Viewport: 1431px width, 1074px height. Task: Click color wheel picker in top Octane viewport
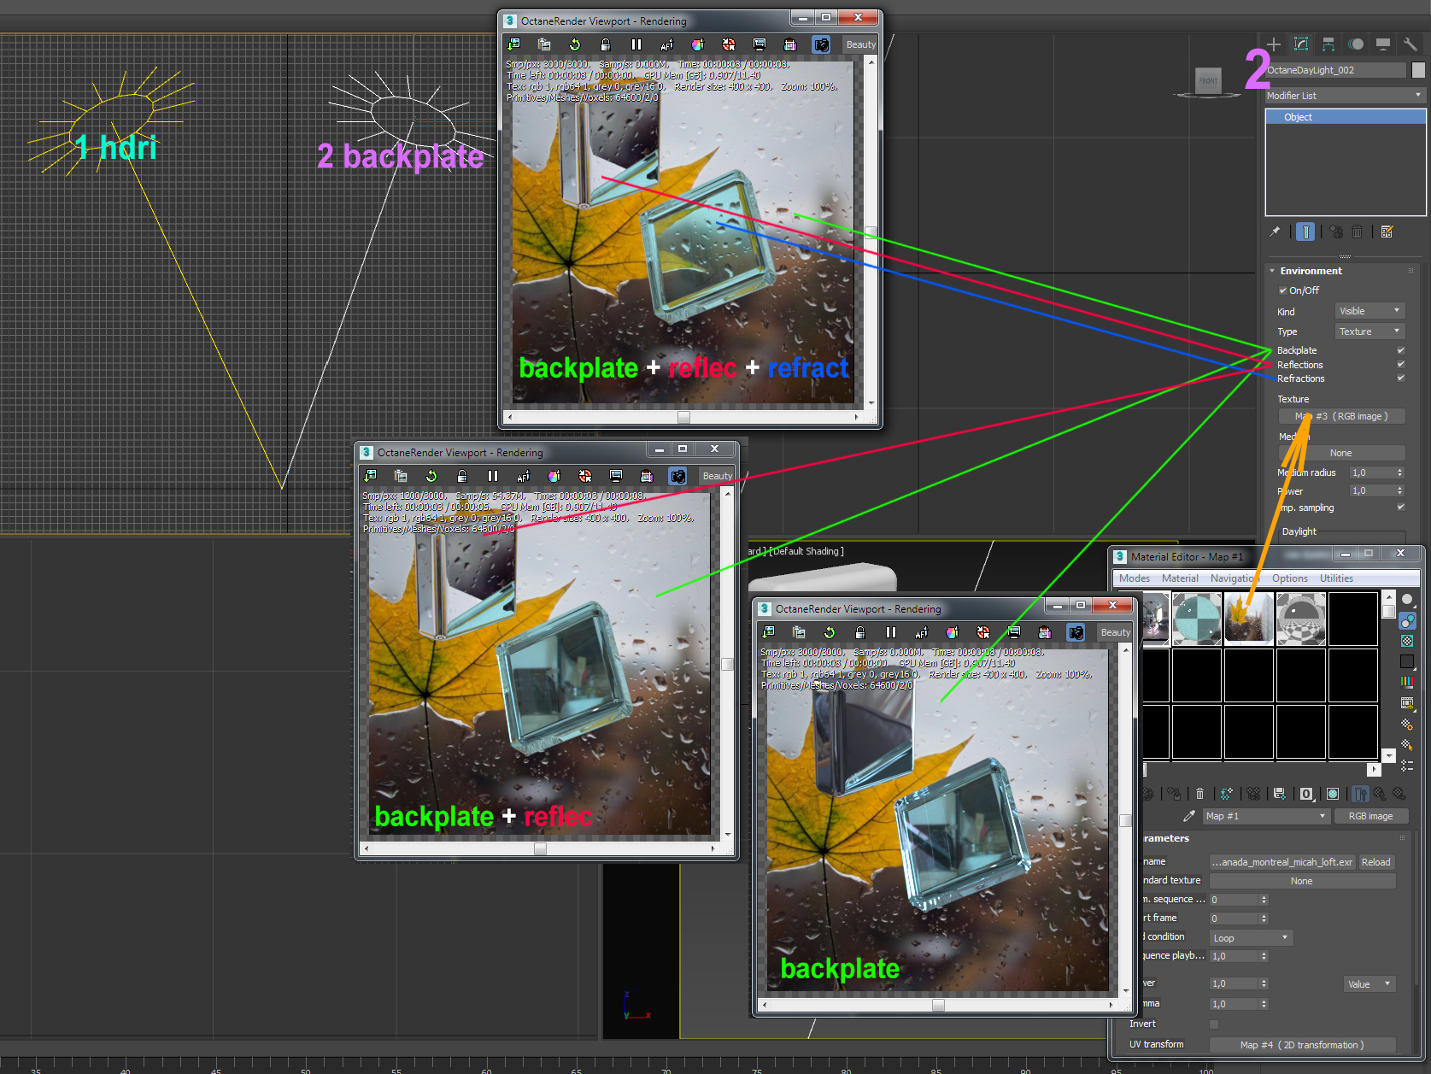pos(698,44)
